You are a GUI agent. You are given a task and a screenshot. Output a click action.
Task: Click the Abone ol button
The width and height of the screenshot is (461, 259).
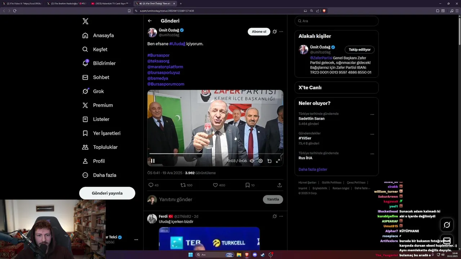point(259,32)
